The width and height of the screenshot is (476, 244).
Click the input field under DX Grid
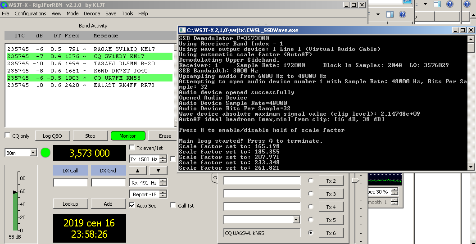pyautogui.click(x=109, y=183)
